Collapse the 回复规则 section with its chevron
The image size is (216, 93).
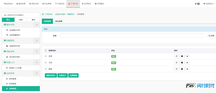(x=37, y=40)
